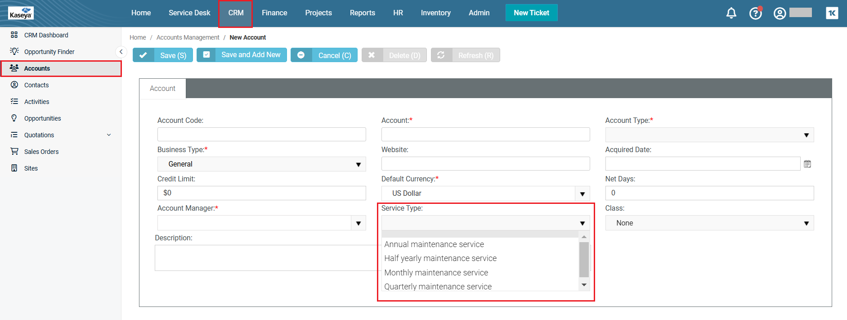Expand the Quotations sidebar submenu
Screen dimensions: 847x320
pyautogui.click(x=108, y=135)
